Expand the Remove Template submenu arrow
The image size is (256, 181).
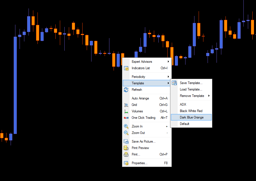pyautogui.click(x=209, y=96)
